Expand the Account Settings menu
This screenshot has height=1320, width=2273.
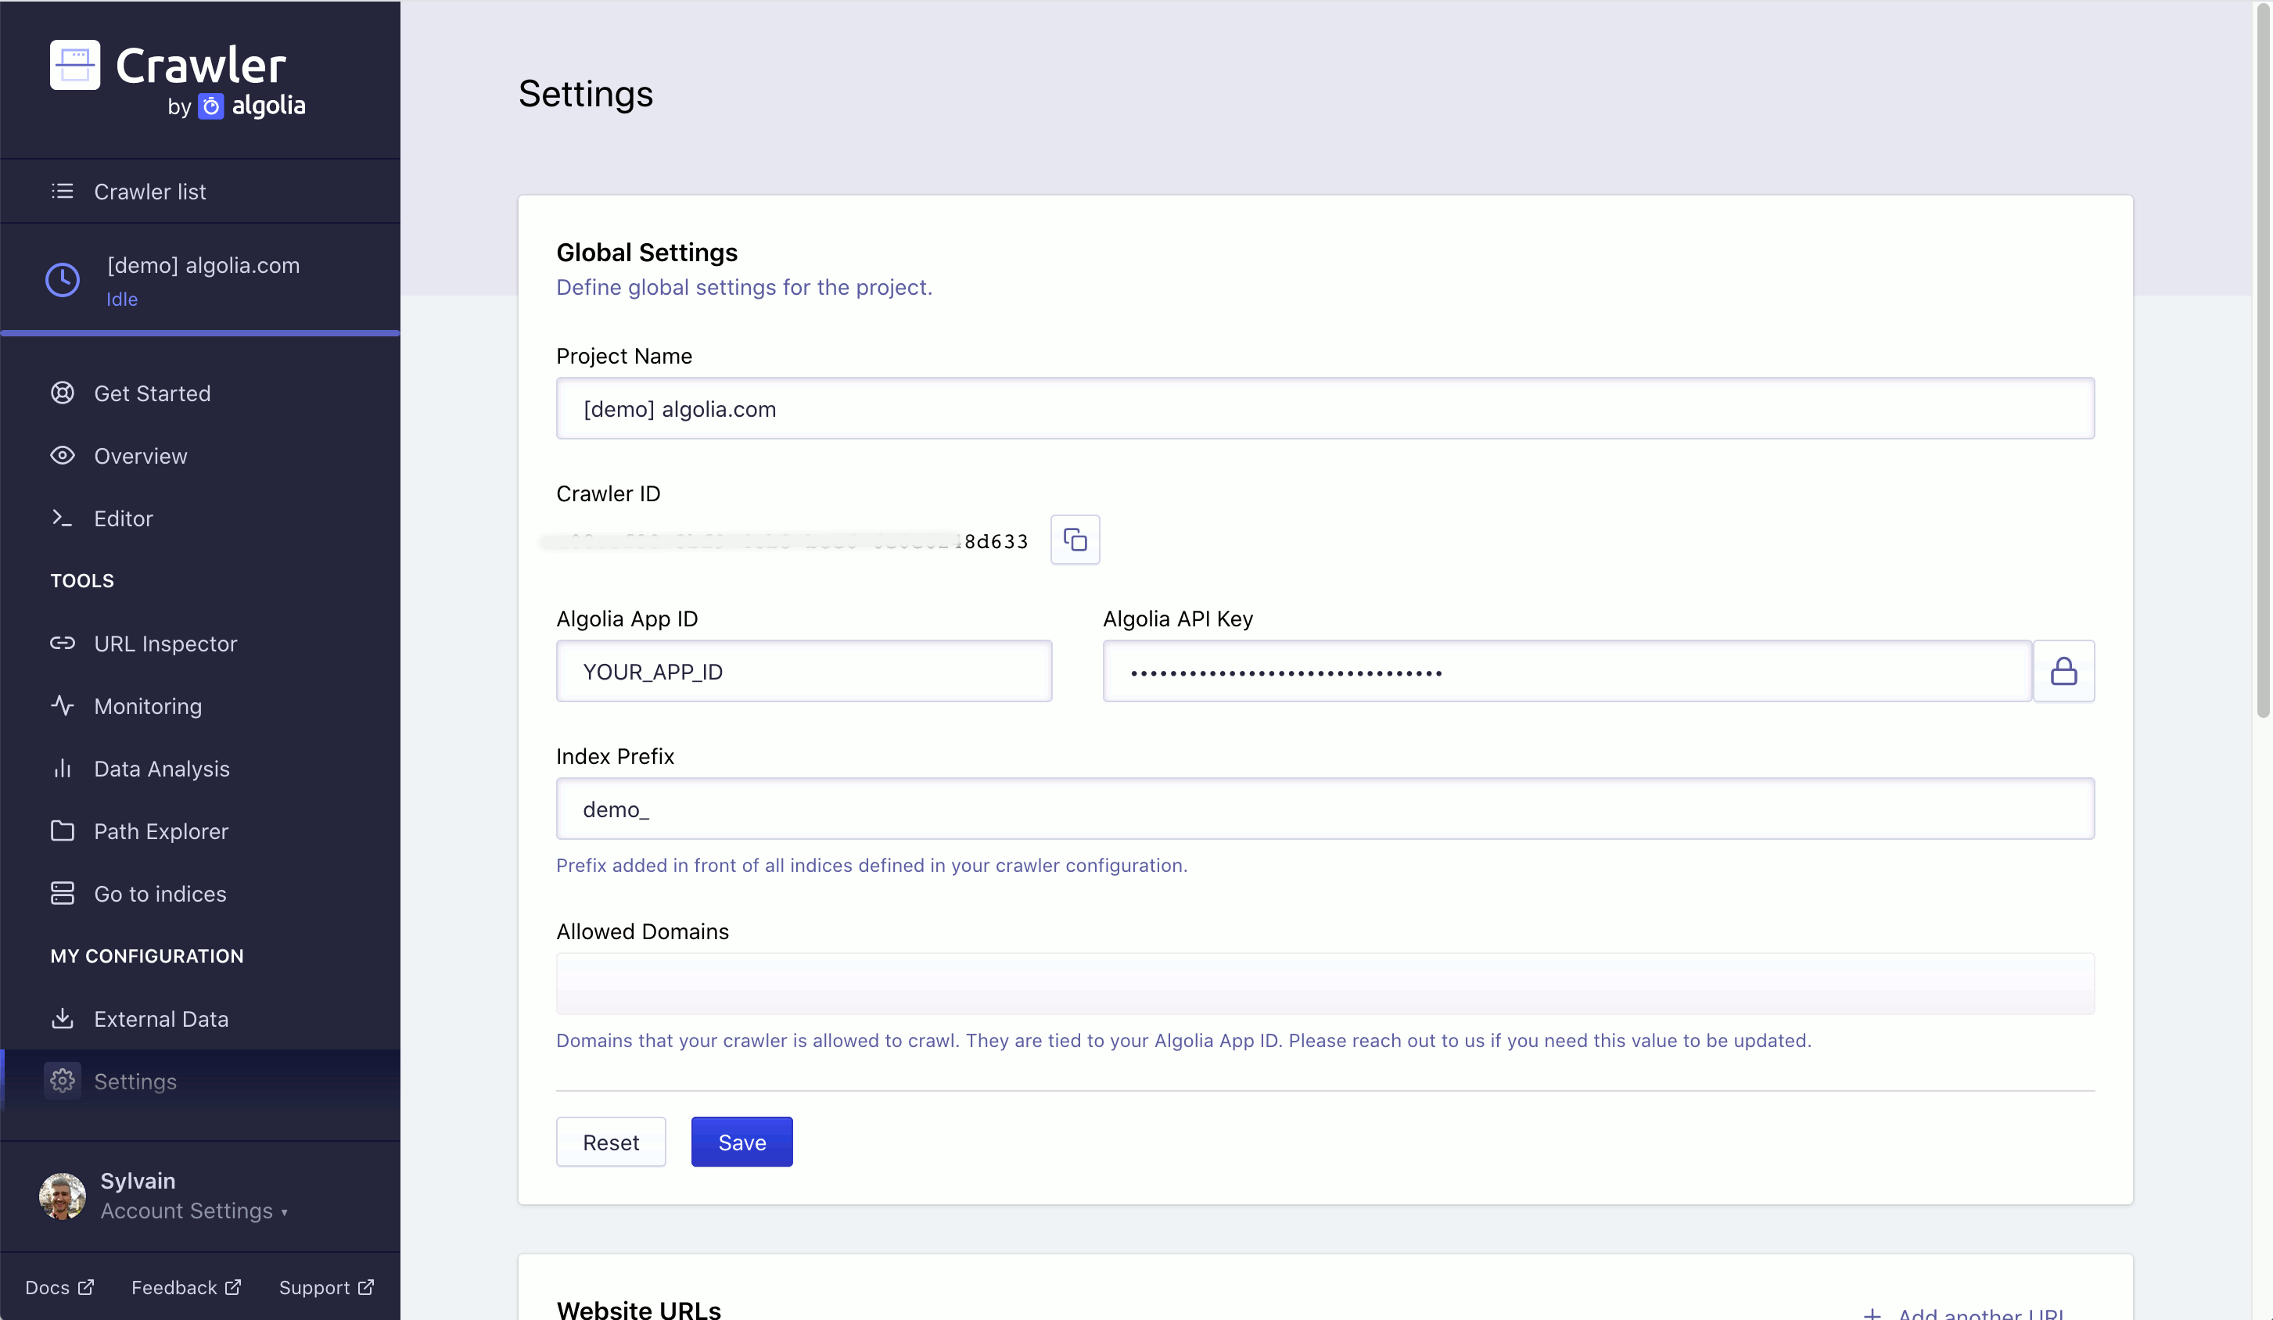(190, 1210)
